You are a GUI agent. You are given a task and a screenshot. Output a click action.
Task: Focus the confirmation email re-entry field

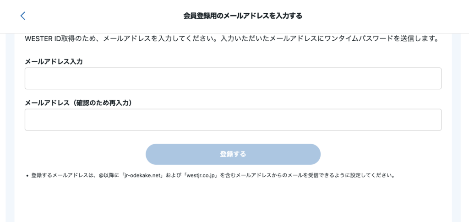click(233, 119)
